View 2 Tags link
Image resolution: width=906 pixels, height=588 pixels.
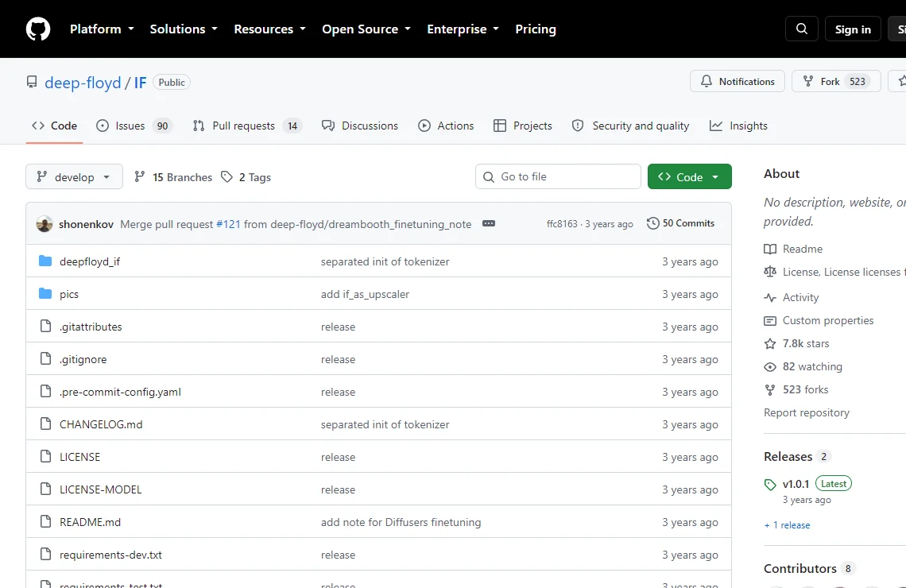click(246, 176)
